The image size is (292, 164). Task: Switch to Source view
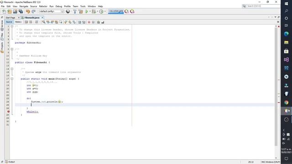pos(9,22)
